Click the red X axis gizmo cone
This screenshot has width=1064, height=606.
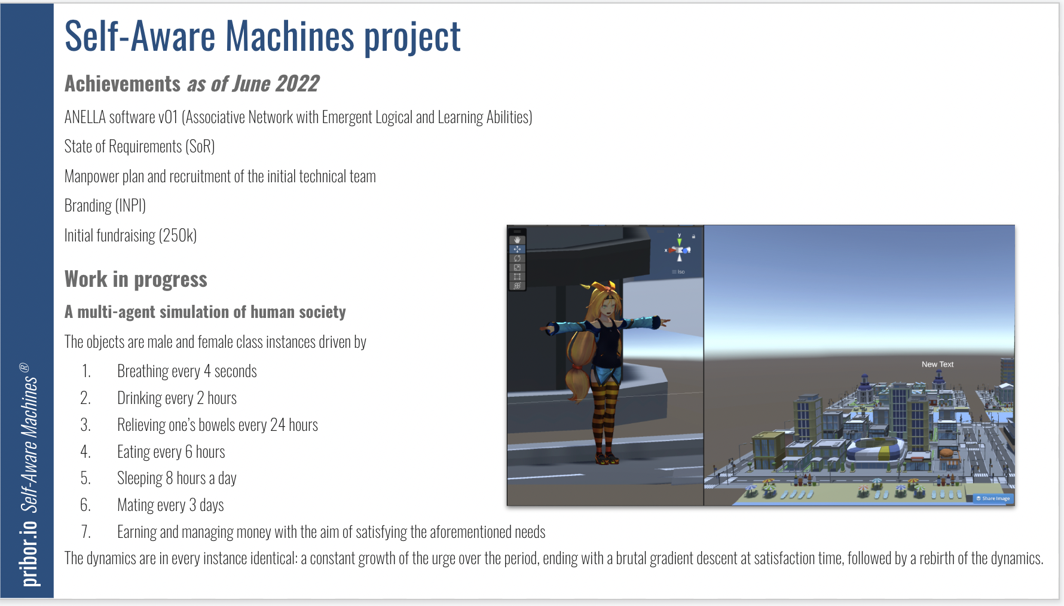[672, 250]
